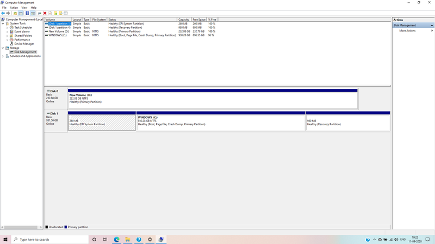Click the Explore folder magnifier toolbar icon

(60, 13)
